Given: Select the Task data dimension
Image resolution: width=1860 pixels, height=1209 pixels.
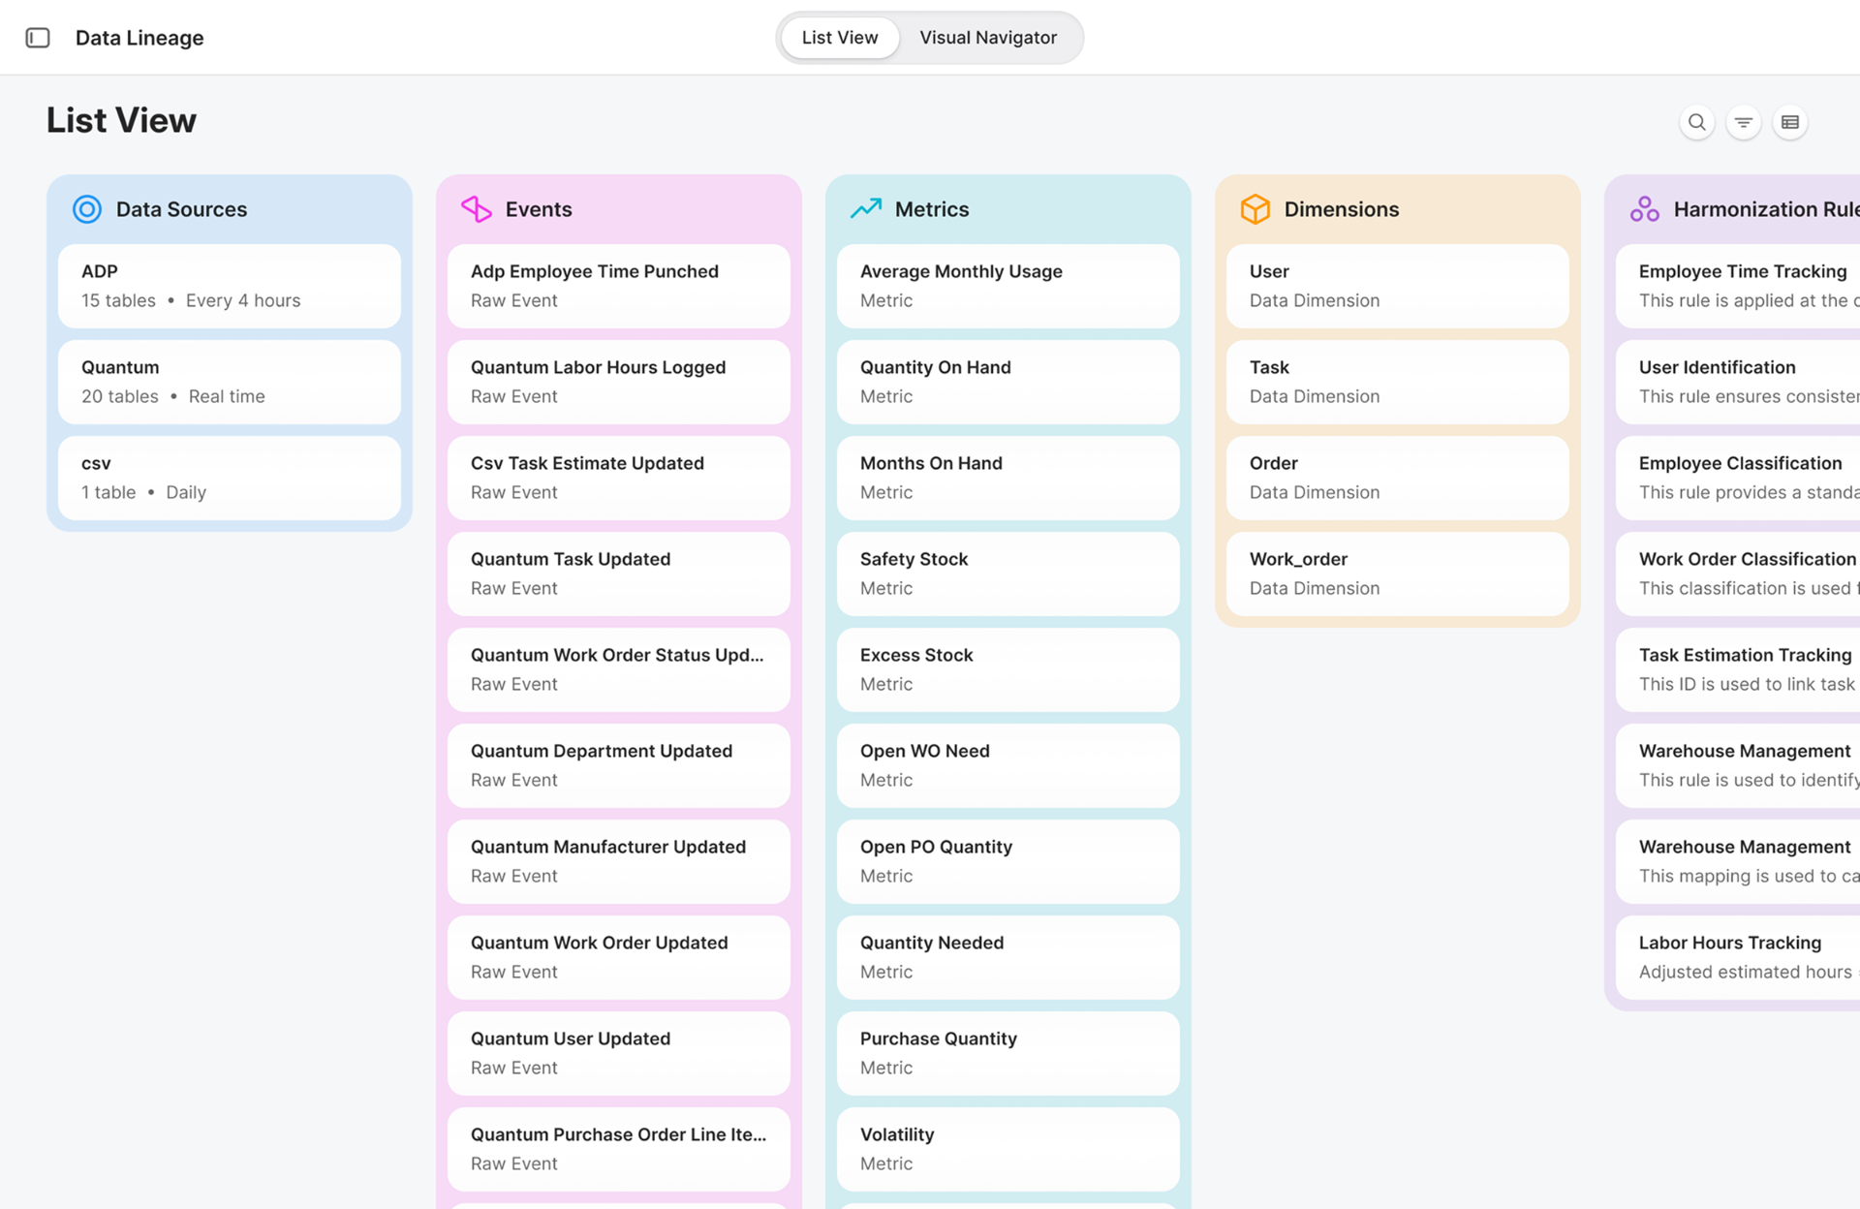Looking at the screenshot, I should point(1398,382).
